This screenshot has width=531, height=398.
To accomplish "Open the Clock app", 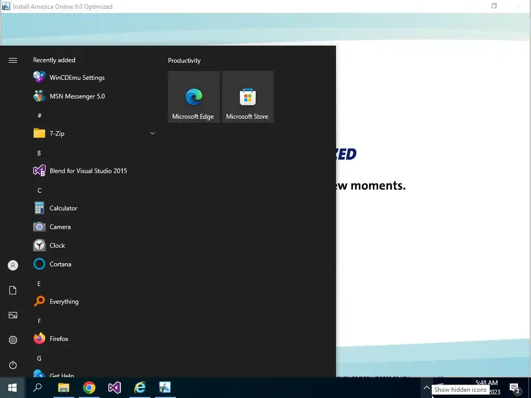I will tap(94, 245).
